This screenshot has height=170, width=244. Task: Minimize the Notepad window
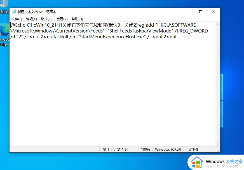click(188, 12)
